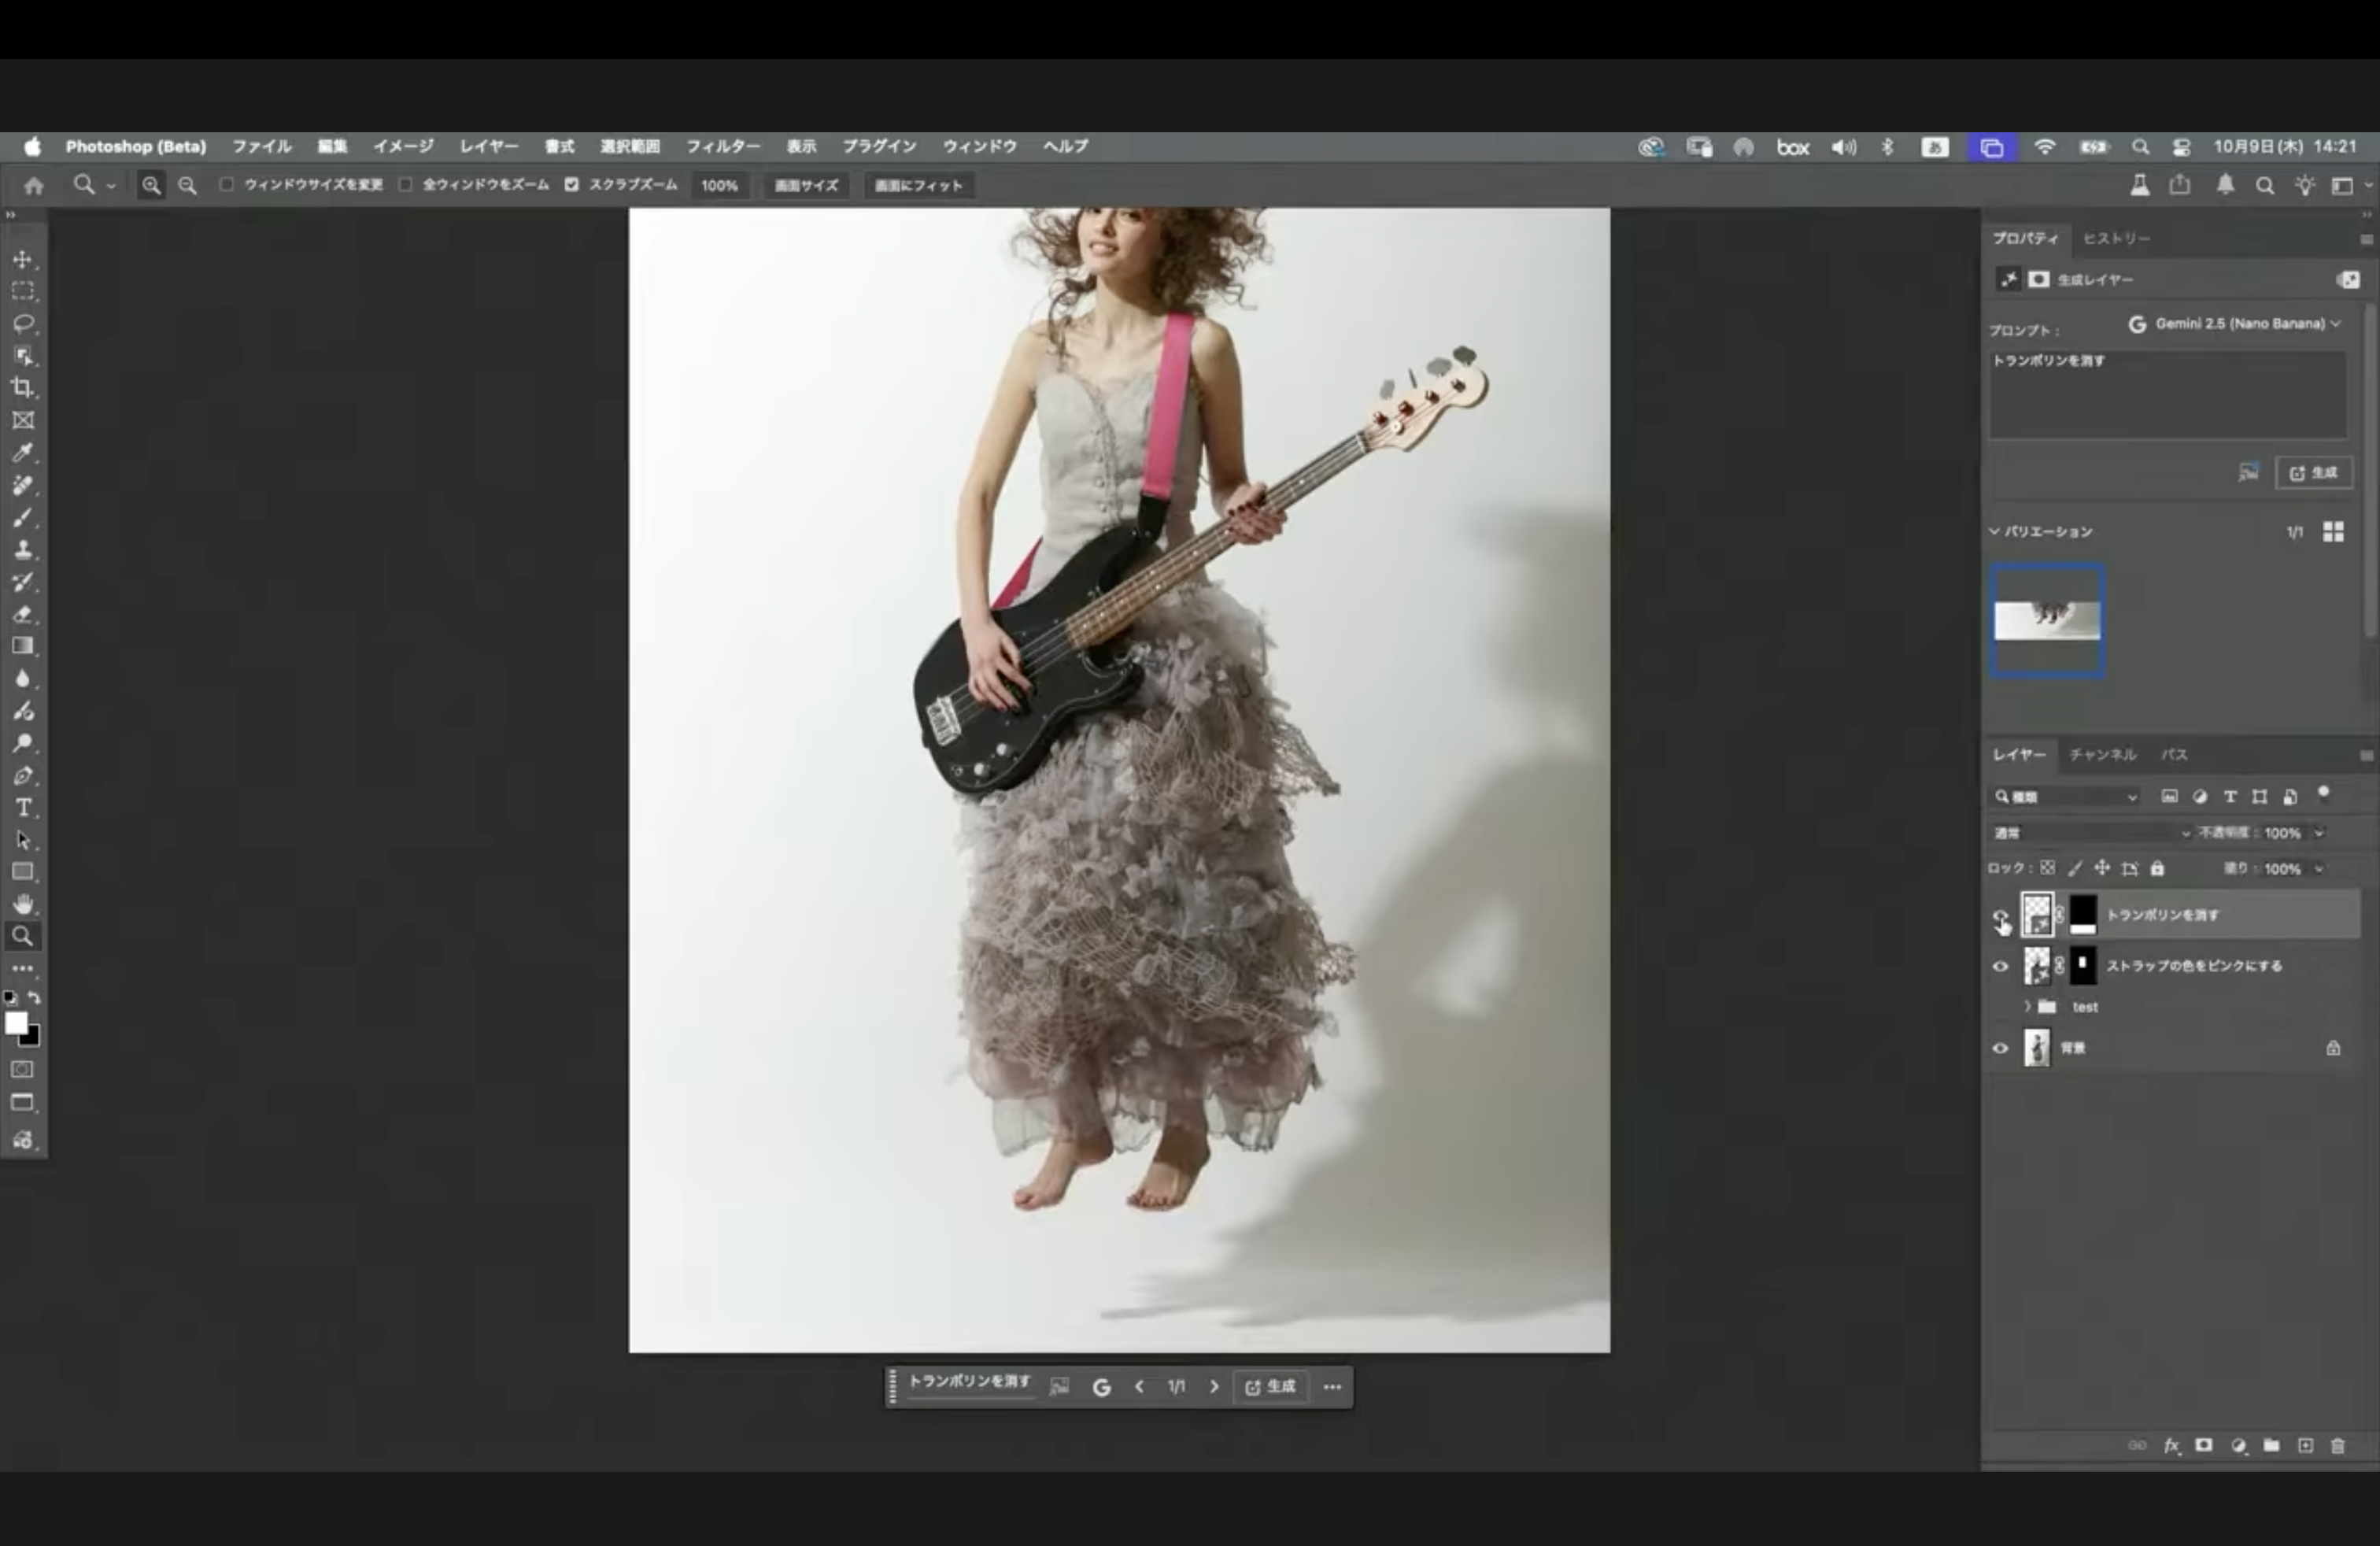
Task: Select the Hand tool
Action: [22, 904]
